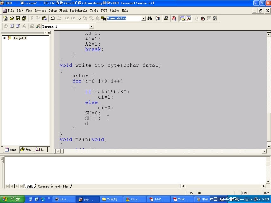This screenshot has width=271, height=203.
Task: Open the Tools menu
Action: click(x=94, y=11)
